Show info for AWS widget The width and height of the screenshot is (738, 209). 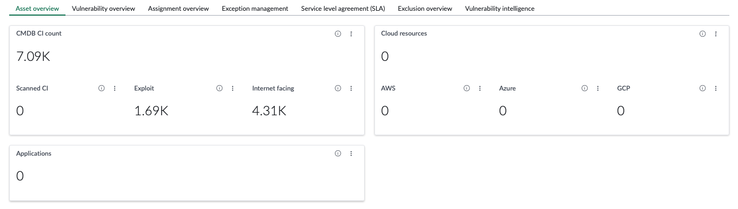tap(466, 88)
